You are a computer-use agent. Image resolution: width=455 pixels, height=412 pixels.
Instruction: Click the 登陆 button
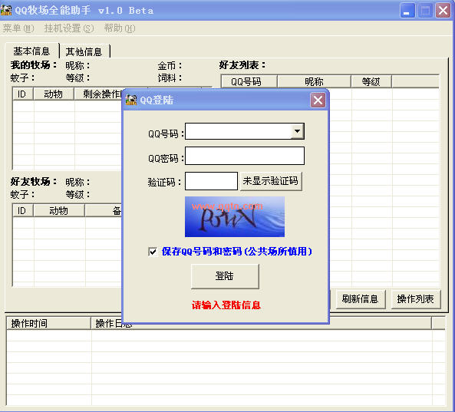coord(225,276)
